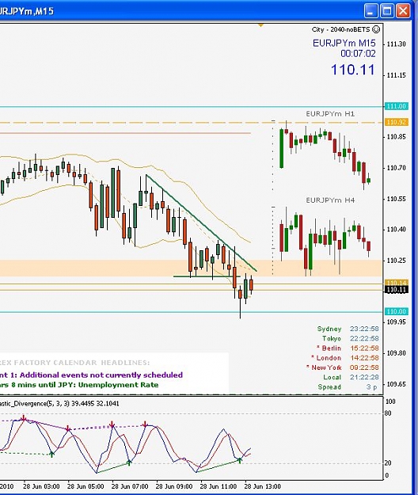The width and height of the screenshot is (418, 495).
Task: Click the 28 Jun 07:00 time axis label
Action: [130, 486]
